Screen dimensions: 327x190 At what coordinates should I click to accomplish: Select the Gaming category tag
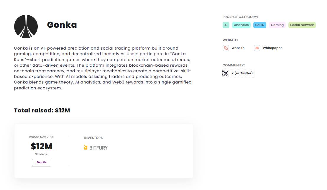coord(277,25)
